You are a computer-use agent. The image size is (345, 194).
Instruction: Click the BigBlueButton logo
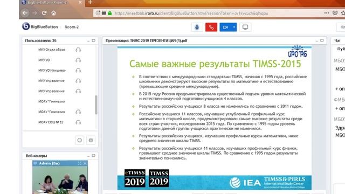40,26
